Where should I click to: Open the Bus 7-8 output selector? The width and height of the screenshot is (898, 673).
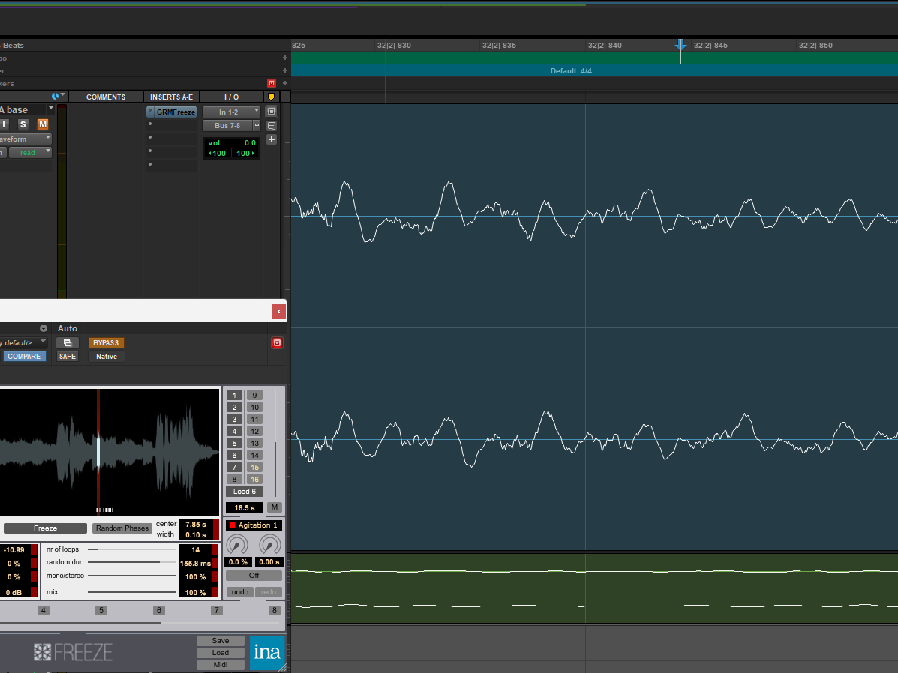point(227,125)
